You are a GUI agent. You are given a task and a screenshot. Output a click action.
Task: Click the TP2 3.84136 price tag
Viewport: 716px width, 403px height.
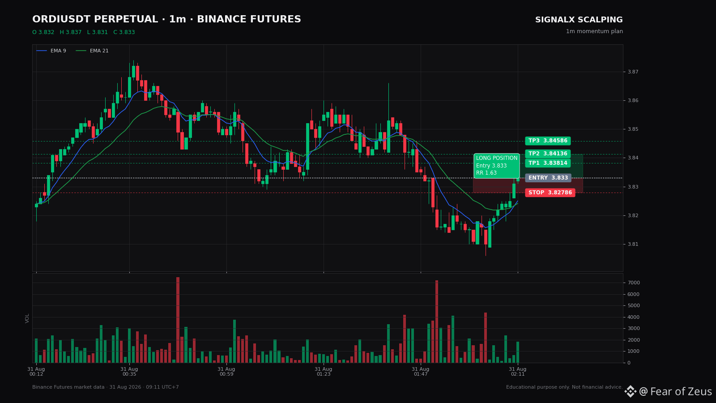pos(548,154)
